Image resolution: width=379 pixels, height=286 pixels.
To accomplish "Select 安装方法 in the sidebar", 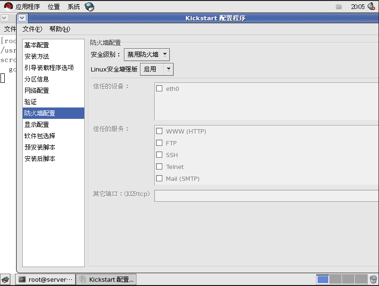I will [53, 56].
